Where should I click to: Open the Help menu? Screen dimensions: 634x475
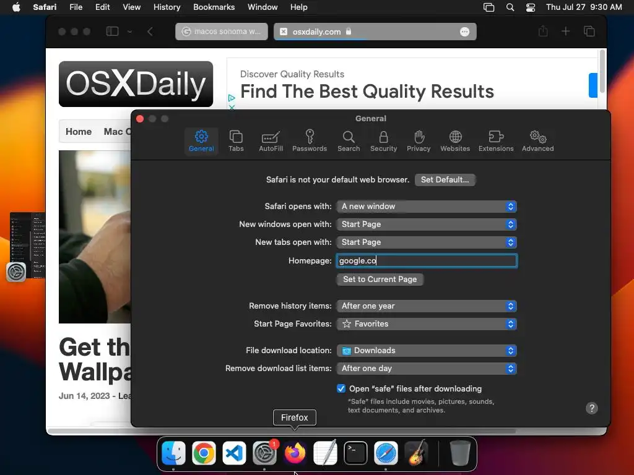(x=299, y=7)
